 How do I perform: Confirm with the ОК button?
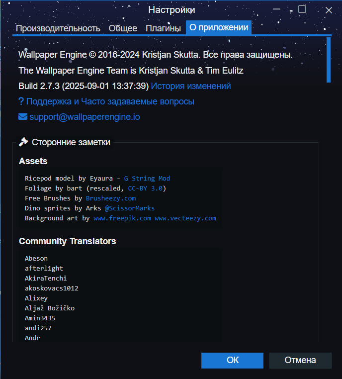coord(232,361)
